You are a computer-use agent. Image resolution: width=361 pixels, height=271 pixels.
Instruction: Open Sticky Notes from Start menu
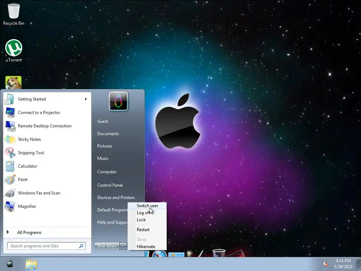(x=47, y=139)
